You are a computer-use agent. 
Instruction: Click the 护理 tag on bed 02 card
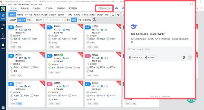pyautogui.click(x=13, y=47)
